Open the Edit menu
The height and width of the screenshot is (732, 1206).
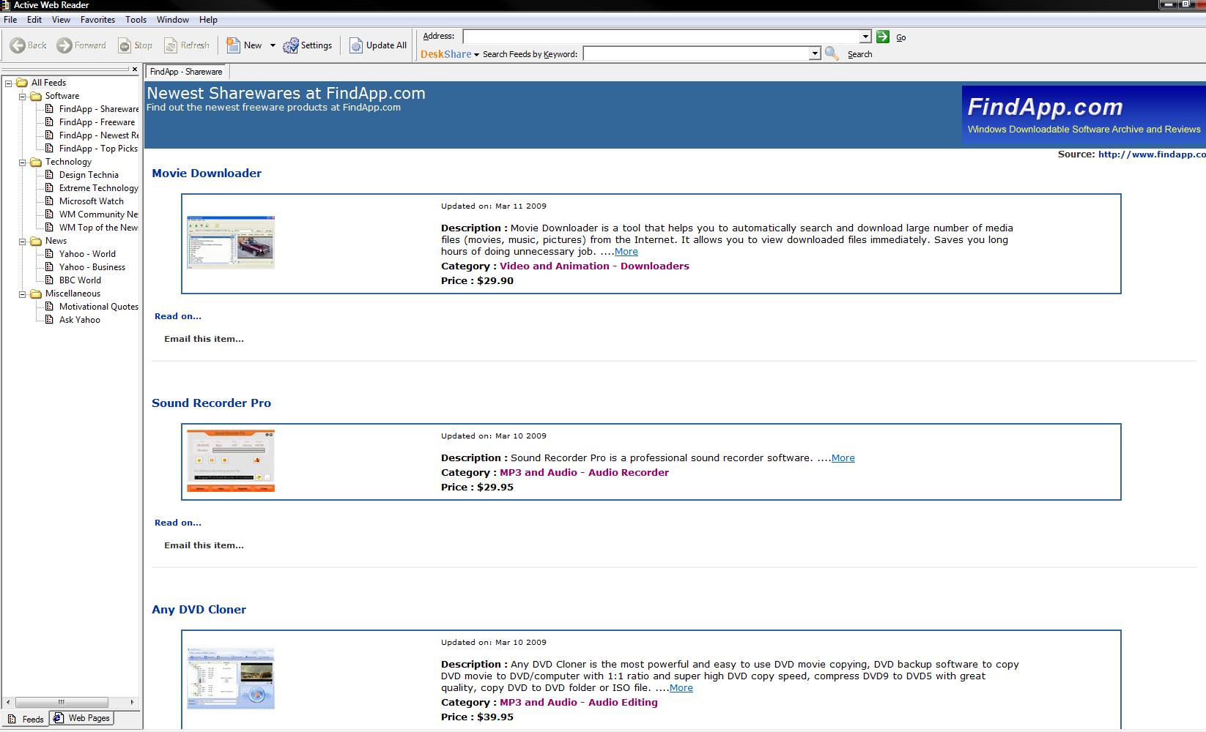tap(34, 20)
